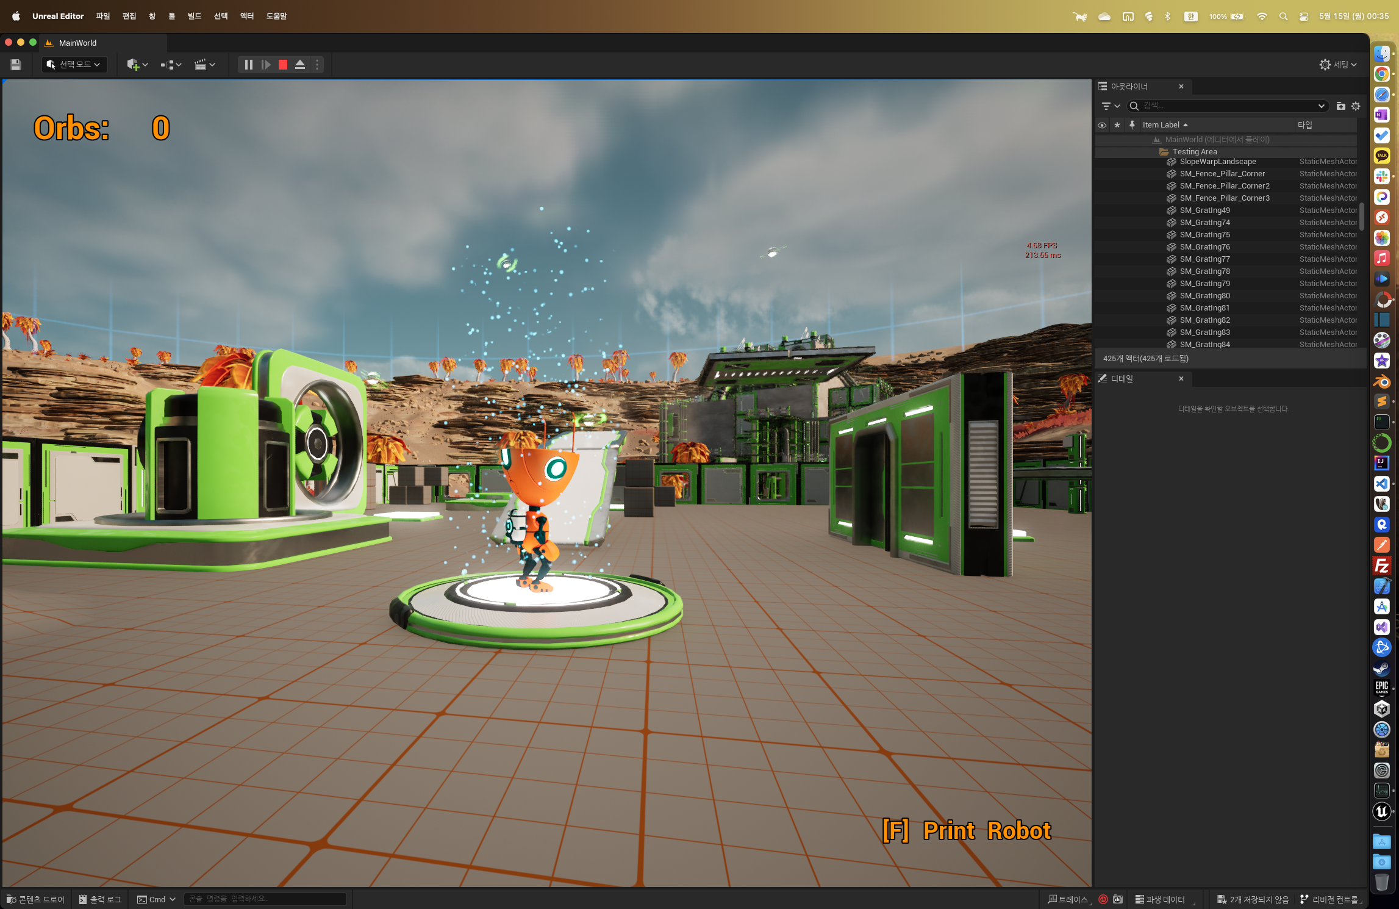The height and width of the screenshot is (909, 1399).
Task: Toggle the visibility eye column header
Action: pyautogui.click(x=1101, y=125)
